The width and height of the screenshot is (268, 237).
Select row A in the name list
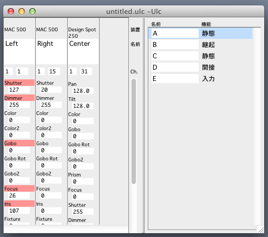(200, 33)
